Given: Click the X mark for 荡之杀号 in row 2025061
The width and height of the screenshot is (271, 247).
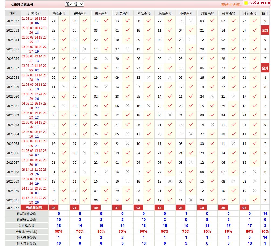Looking at the screenshot, I should point(128,106).
